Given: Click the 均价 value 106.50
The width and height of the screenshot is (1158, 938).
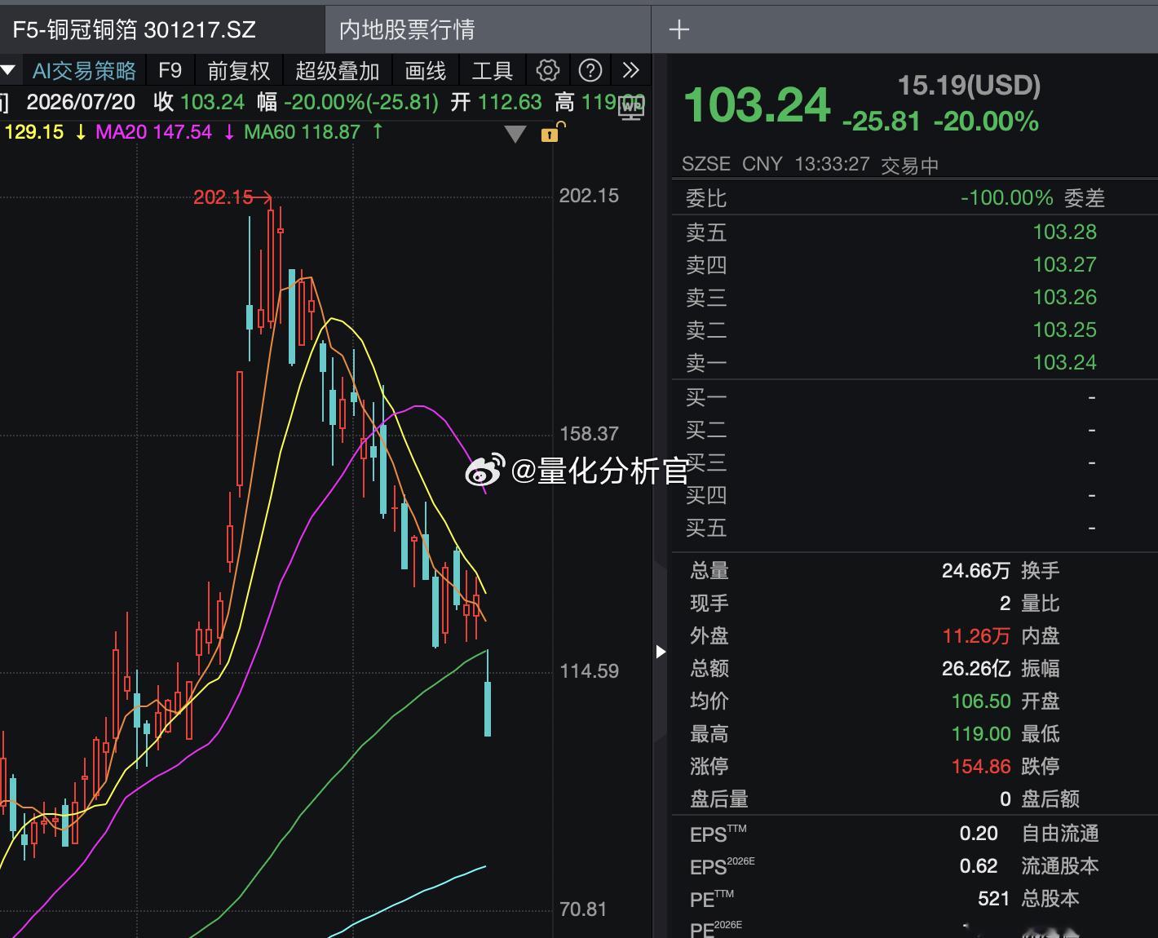Looking at the screenshot, I should click(x=981, y=701).
